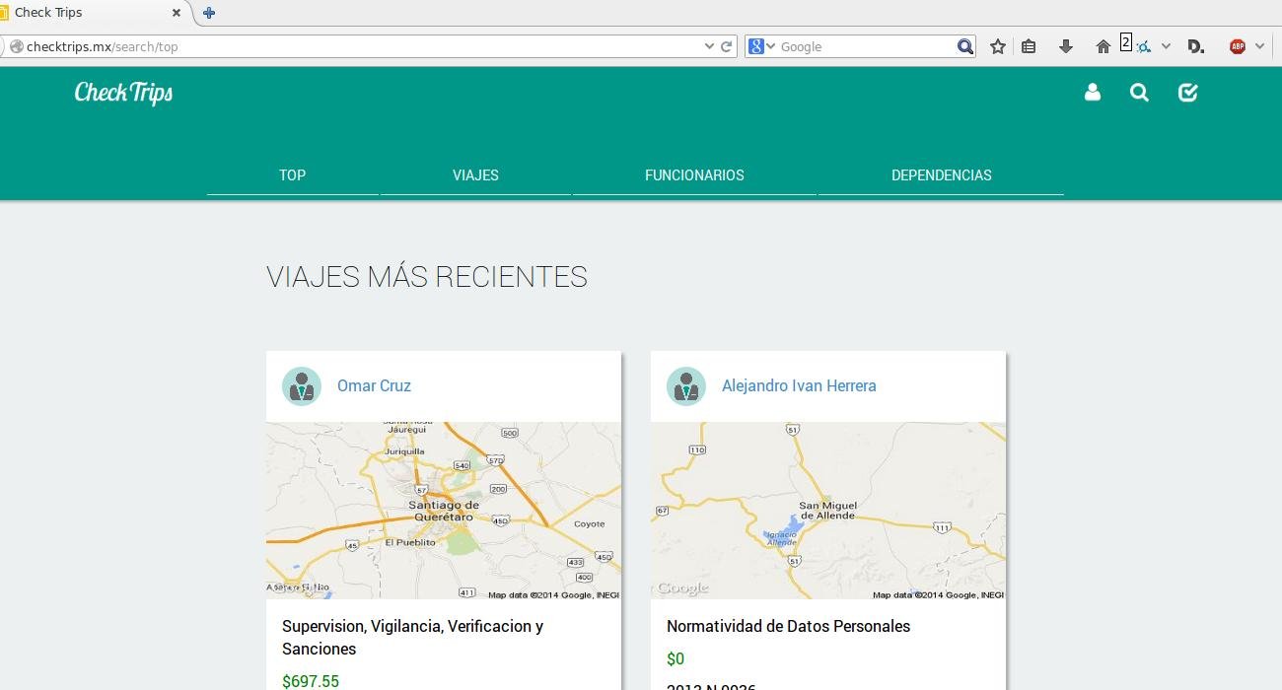Click the user profile icon in header
This screenshot has height=690, width=1282.
(1092, 93)
